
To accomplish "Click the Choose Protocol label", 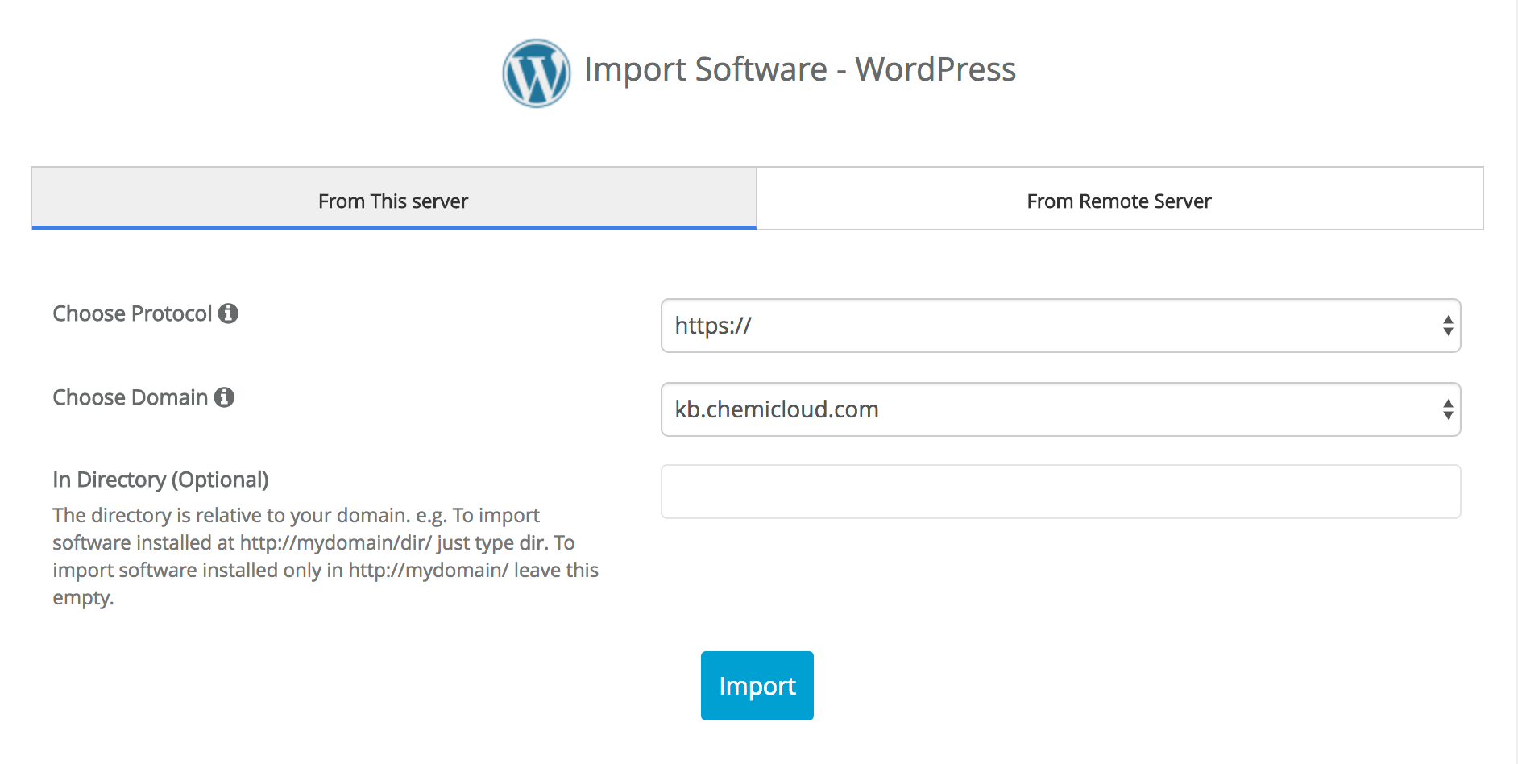I will (132, 313).
